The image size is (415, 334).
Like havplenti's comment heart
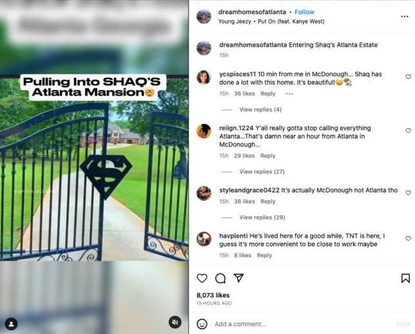[x=408, y=238]
